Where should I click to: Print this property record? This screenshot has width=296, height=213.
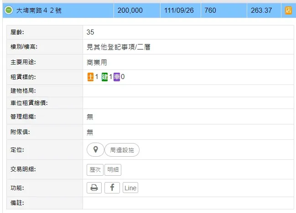[x=94, y=188]
